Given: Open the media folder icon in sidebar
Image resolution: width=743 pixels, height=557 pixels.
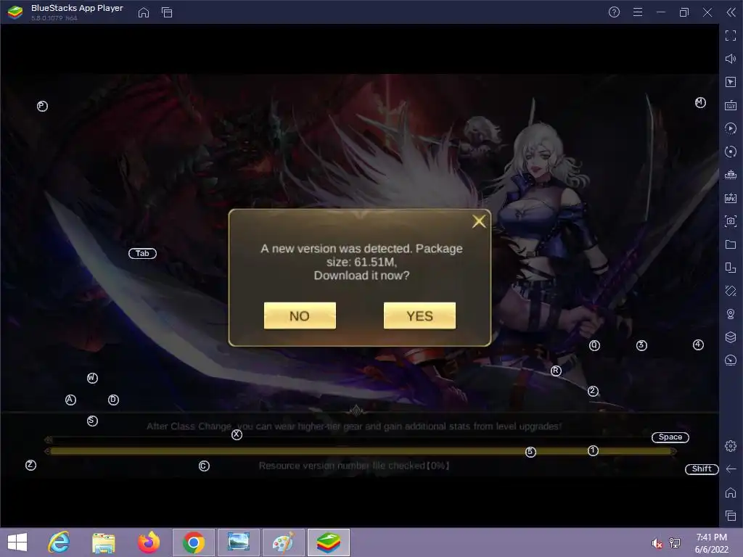Looking at the screenshot, I should pos(731,244).
